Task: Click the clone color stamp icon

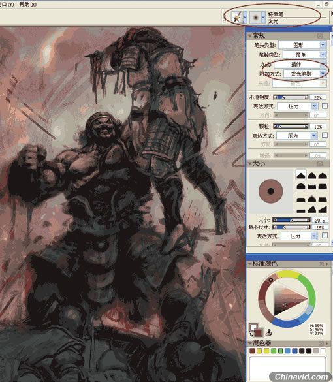Action: pos(268,332)
